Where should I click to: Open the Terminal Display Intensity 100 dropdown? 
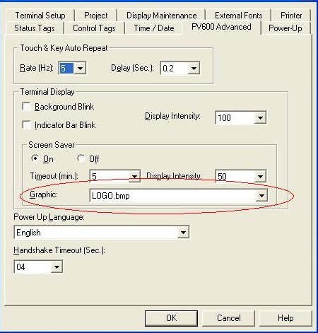click(x=260, y=117)
